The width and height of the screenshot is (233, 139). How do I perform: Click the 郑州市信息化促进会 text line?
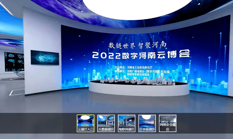pyautogui.click(x=138, y=75)
